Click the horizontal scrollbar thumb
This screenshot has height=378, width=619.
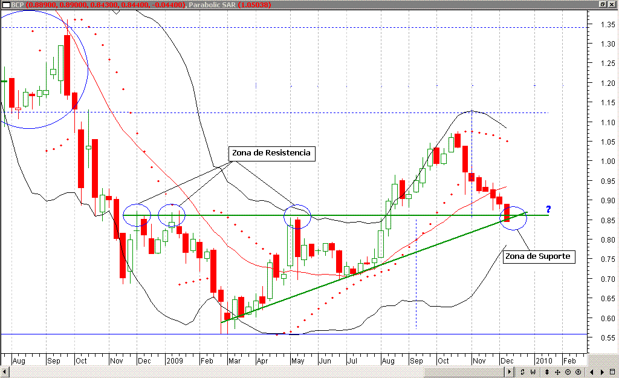coord(464,372)
